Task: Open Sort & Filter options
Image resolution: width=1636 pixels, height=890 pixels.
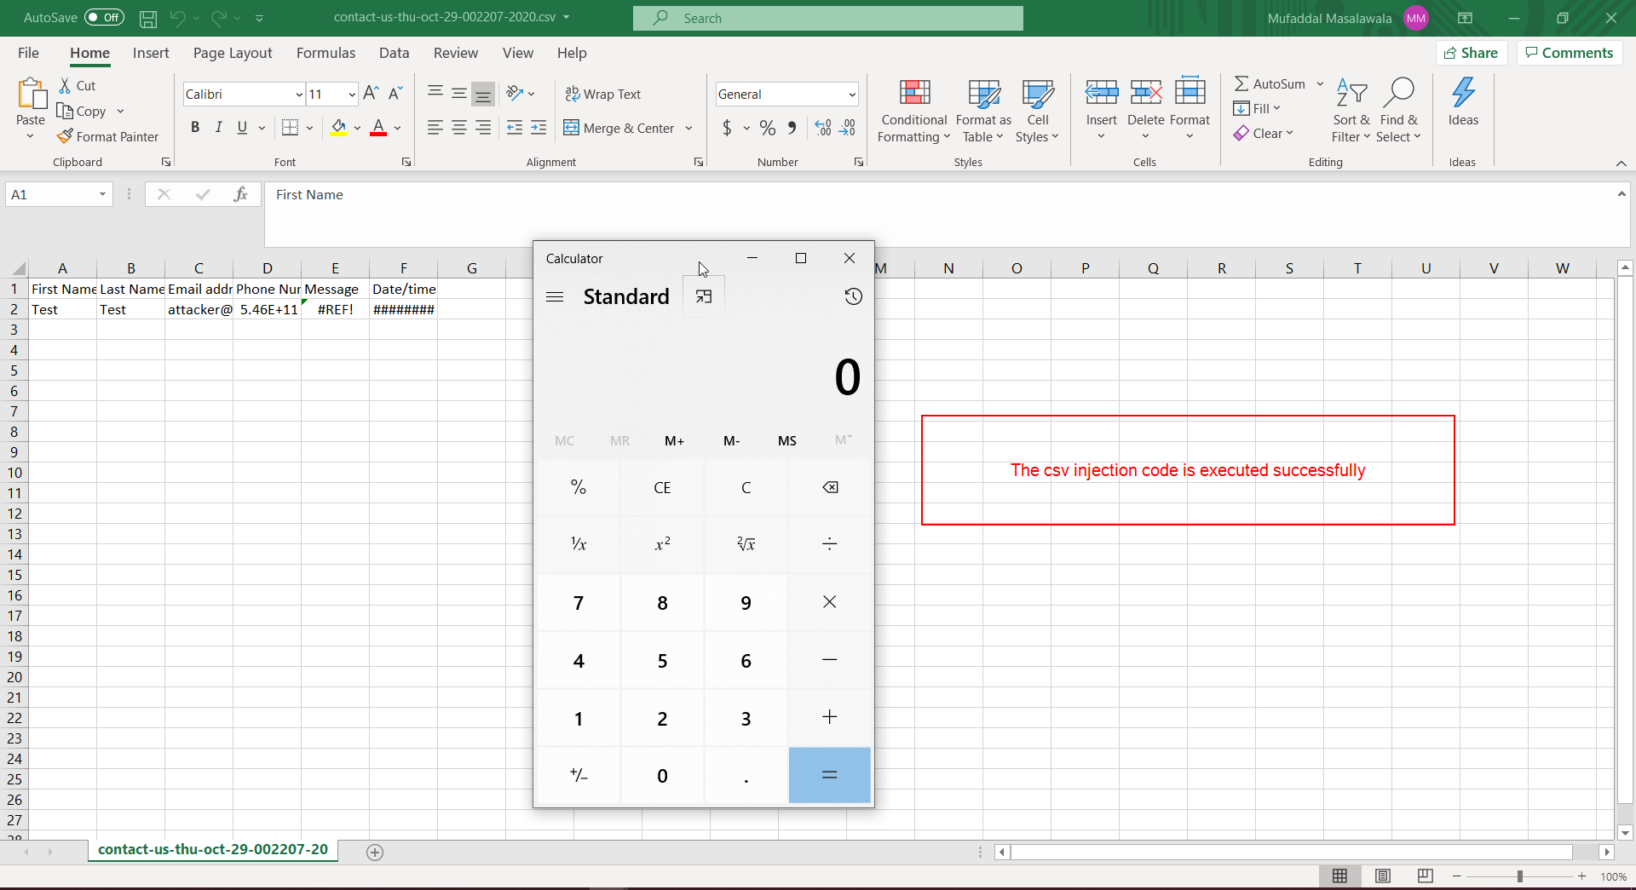Action: click(1351, 109)
